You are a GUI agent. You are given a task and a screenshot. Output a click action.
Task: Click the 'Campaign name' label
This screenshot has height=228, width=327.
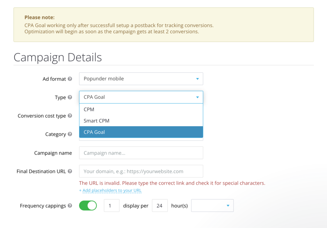click(x=53, y=153)
